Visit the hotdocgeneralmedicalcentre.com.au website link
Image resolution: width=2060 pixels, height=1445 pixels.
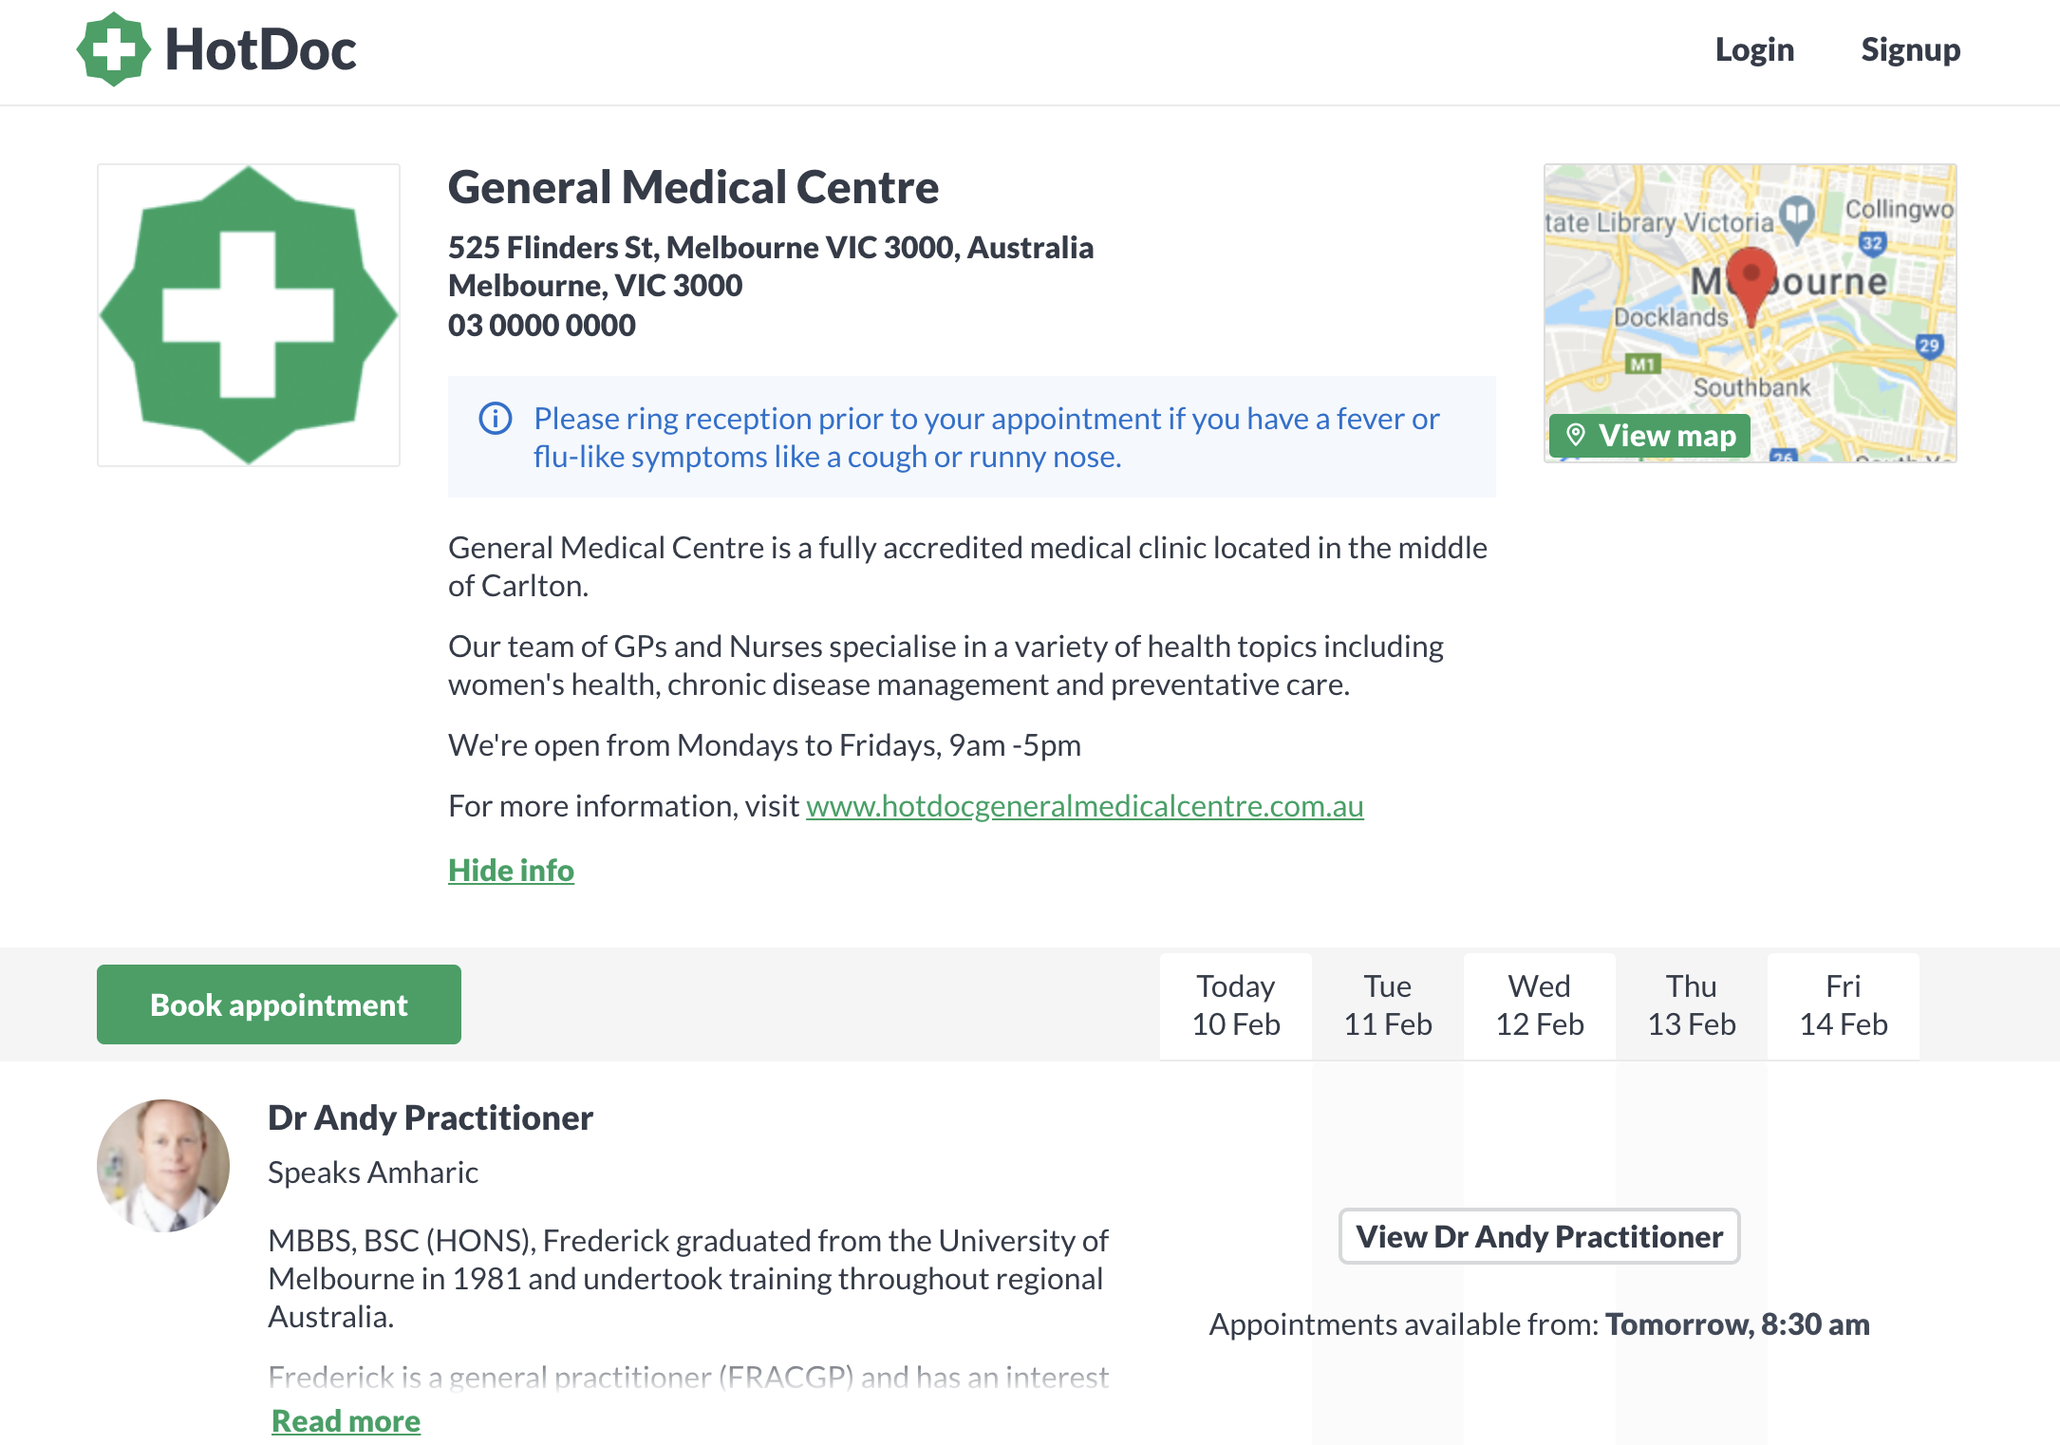click(x=1085, y=805)
